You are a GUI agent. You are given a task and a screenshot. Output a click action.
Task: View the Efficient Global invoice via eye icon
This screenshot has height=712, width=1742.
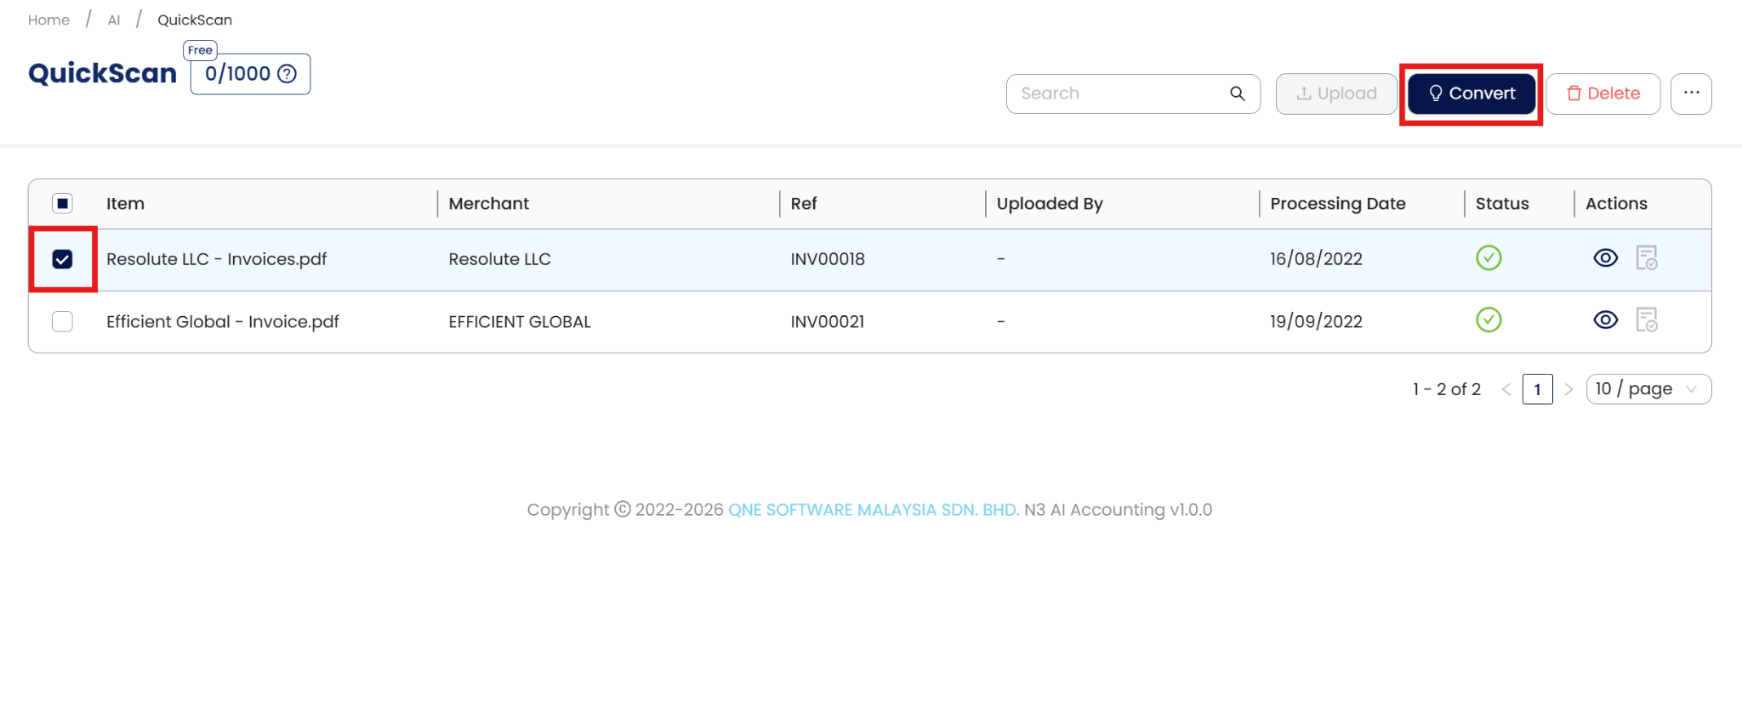(1605, 319)
